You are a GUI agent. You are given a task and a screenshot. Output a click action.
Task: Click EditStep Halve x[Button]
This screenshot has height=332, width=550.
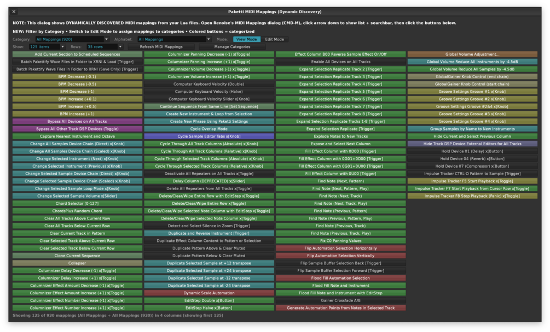[x=209, y=308]
